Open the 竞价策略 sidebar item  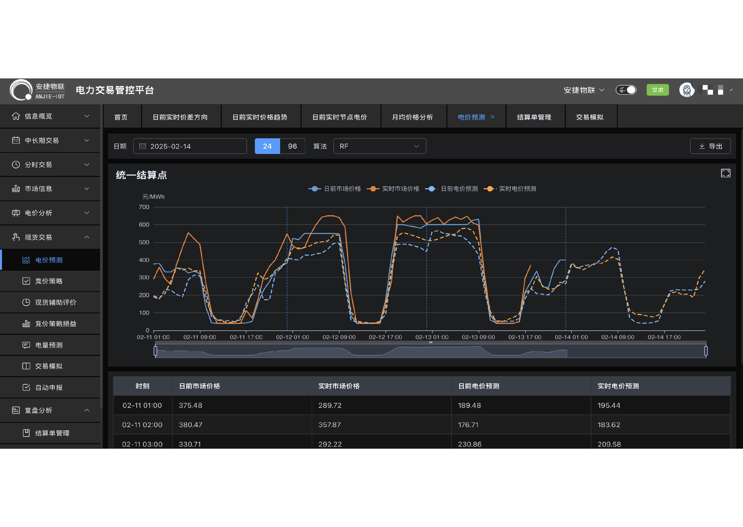(x=49, y=281)
